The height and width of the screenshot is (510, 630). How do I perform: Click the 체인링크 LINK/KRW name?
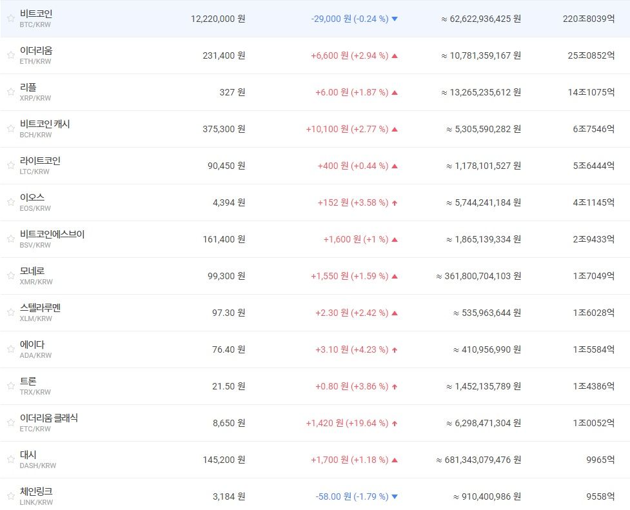36,491
